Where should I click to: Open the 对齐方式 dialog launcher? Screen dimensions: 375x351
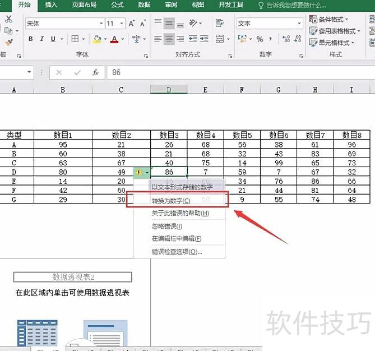pos(230,56)
